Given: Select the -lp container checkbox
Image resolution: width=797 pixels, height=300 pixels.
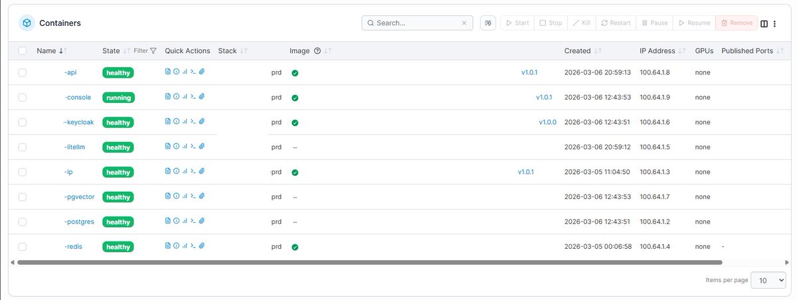Looking at the screenshot, I should pos(23,172).
